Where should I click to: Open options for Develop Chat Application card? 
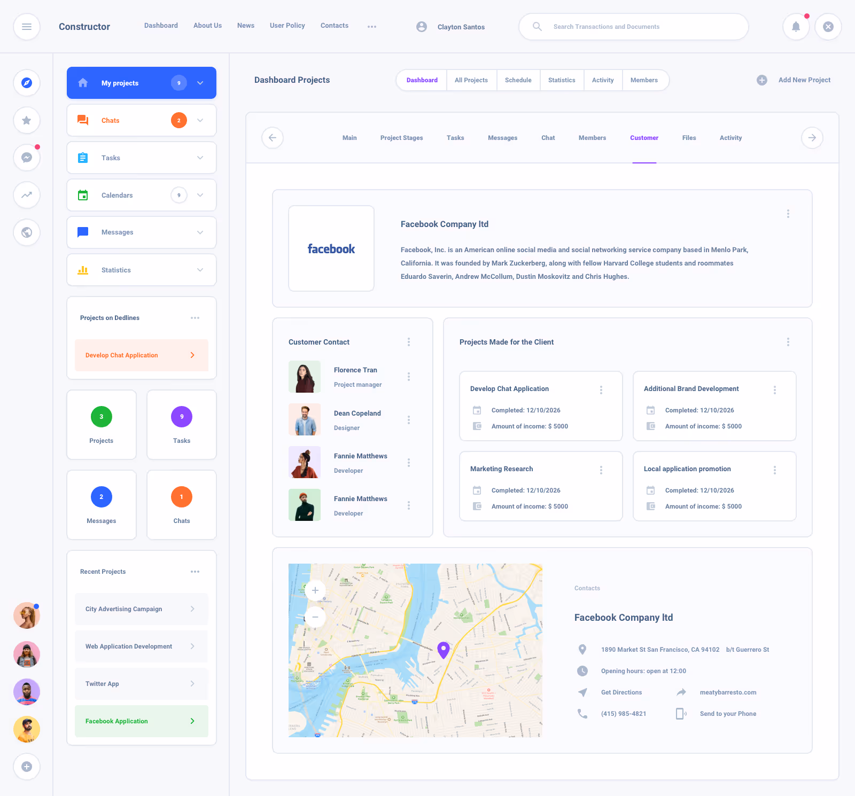(x=601, y=390)
